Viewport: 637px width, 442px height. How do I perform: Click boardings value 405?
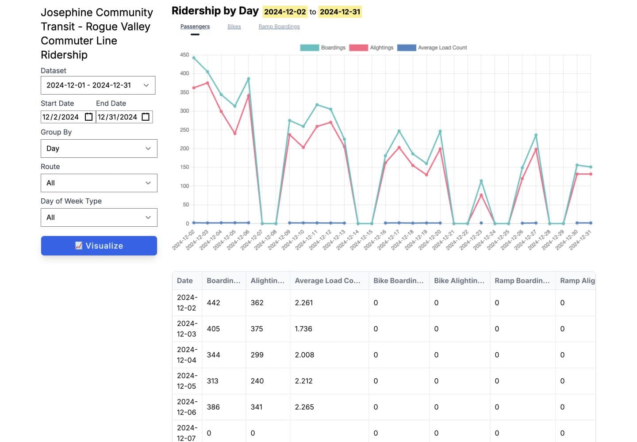[x=213, y=329]
